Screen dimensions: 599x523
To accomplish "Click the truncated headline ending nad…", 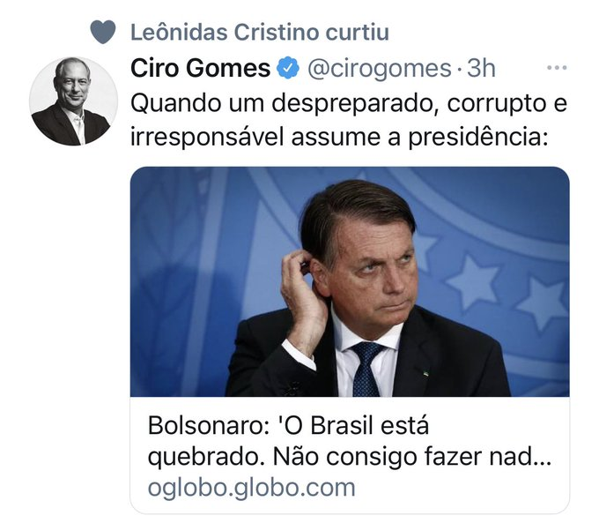I will [x=349, y=456].
